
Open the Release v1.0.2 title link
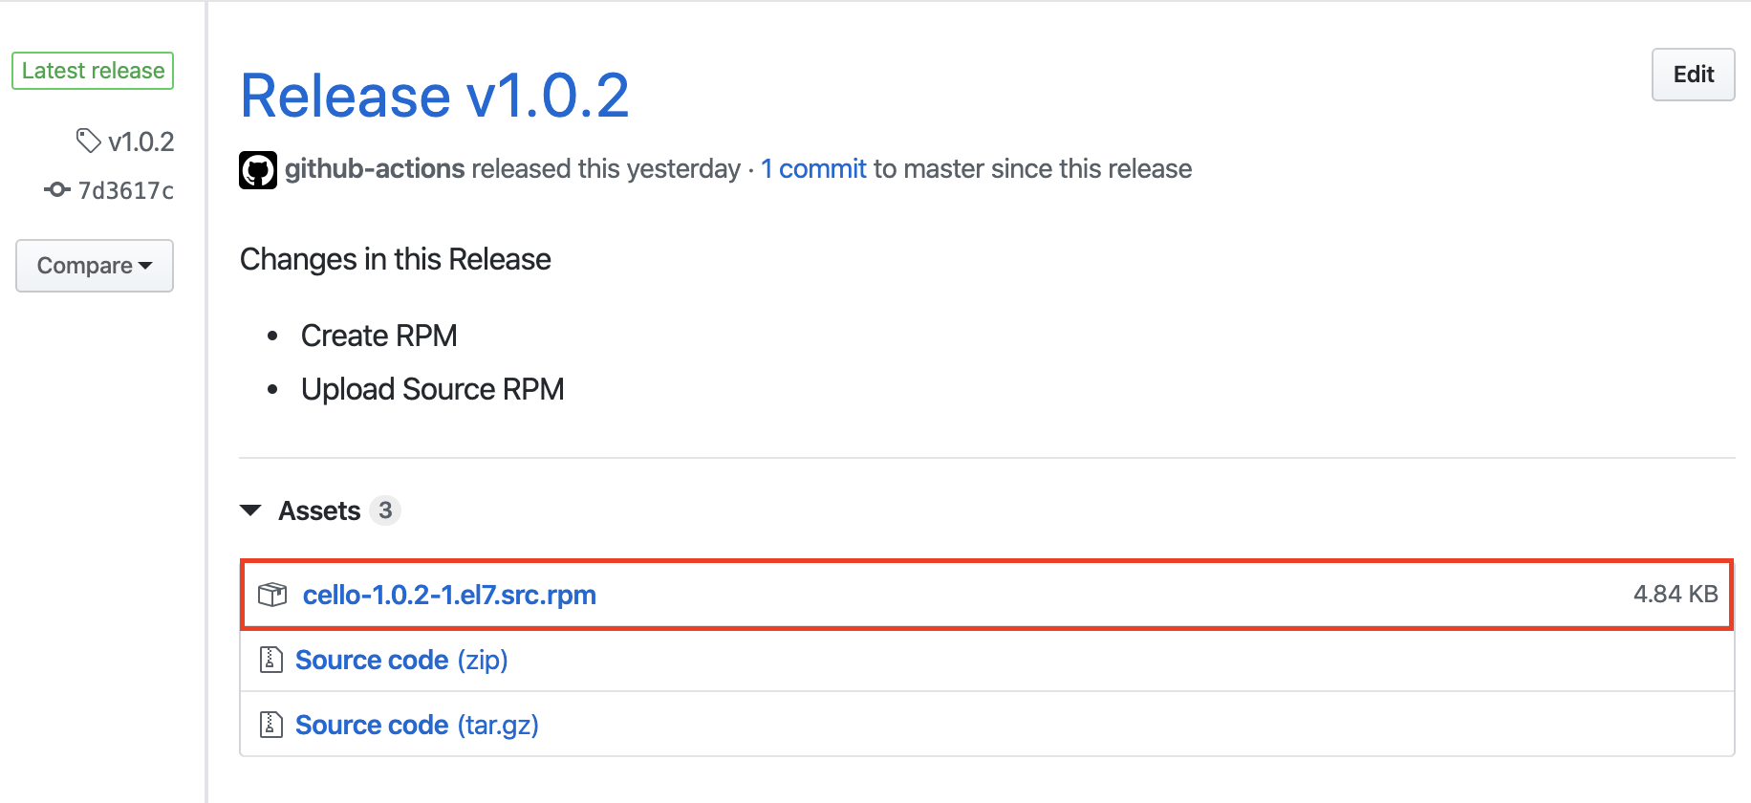click(435, 96)
